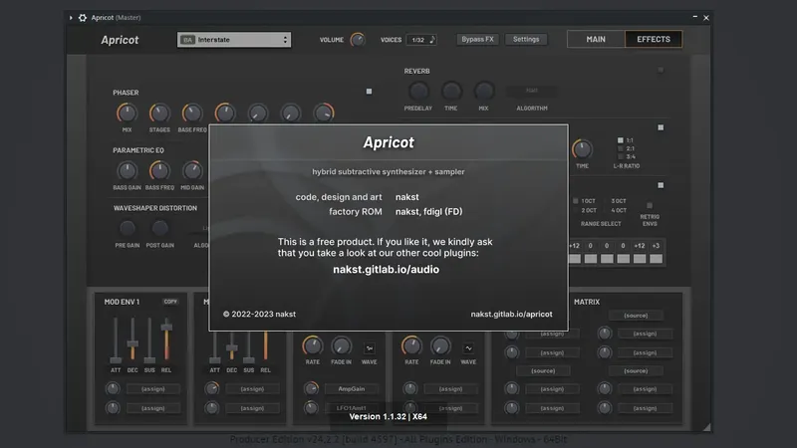This screenshot has height=448, width=797.
Task: Click the phaser STAGES knob
Action: [x=159, y=112]
